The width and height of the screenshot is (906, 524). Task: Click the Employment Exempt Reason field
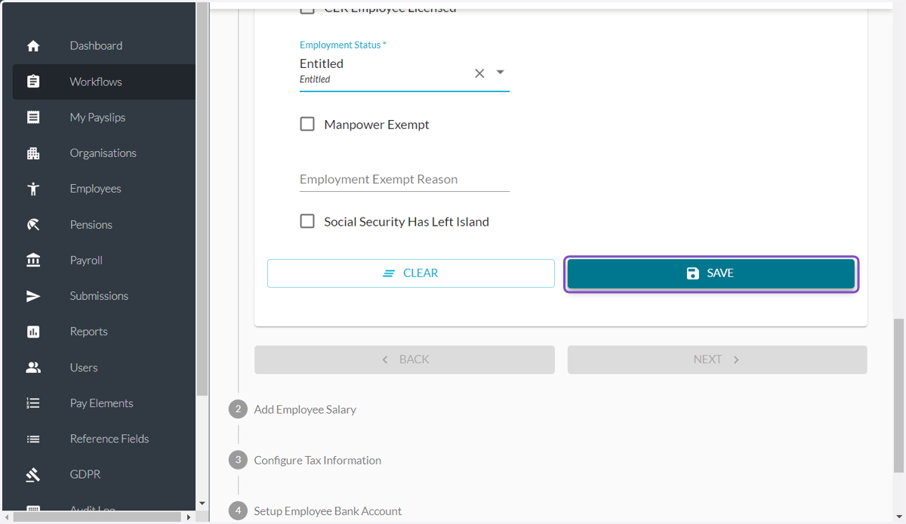pos(405,180)
